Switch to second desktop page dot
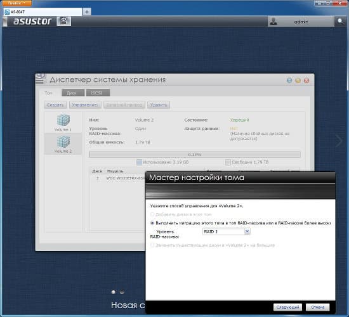 pos(122,292)
